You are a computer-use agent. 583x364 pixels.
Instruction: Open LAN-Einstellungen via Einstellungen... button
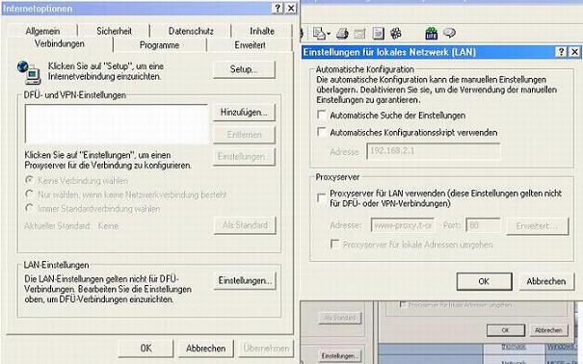tap(245, 281)
